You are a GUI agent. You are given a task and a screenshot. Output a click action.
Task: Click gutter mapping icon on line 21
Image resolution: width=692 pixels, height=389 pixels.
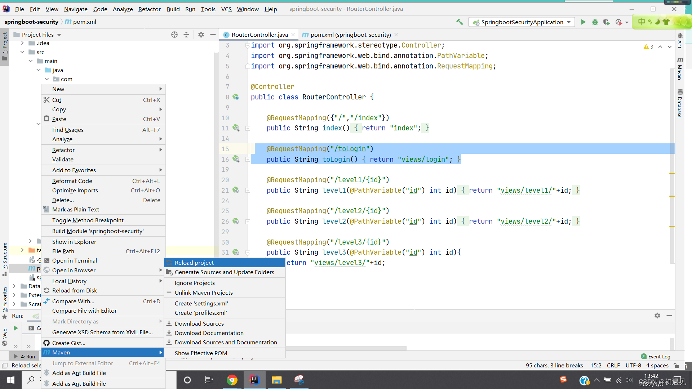pos(236,190)
